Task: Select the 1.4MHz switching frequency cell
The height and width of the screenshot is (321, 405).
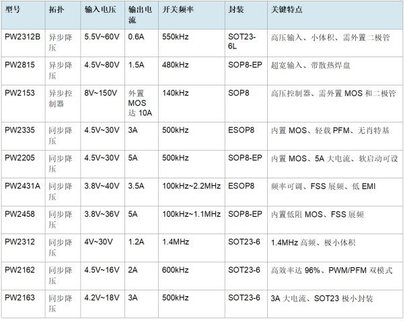Action: pos(192,248)
